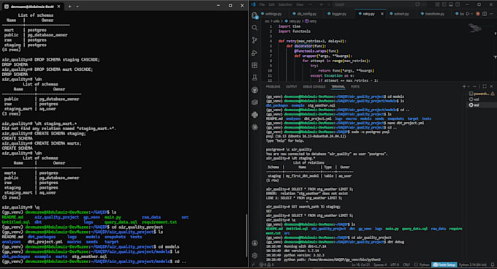497x269 pixels.
Task: Open the Copilot chat icon in title bar
Action: (x=417, y=4)
